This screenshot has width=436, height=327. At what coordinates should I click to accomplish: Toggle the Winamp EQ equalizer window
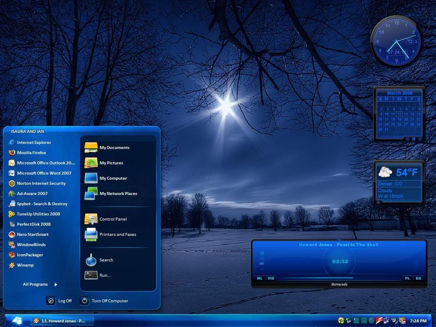pos(418,278)
